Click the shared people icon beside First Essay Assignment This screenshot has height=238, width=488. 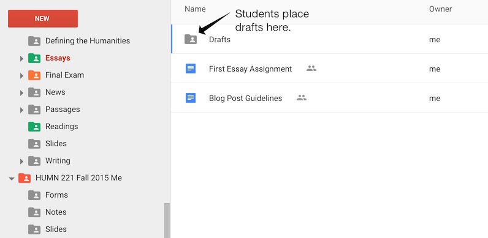point(311,69)
